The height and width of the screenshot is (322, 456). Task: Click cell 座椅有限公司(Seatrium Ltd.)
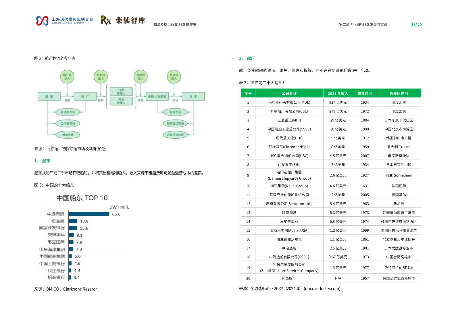[x=289, y=204]
